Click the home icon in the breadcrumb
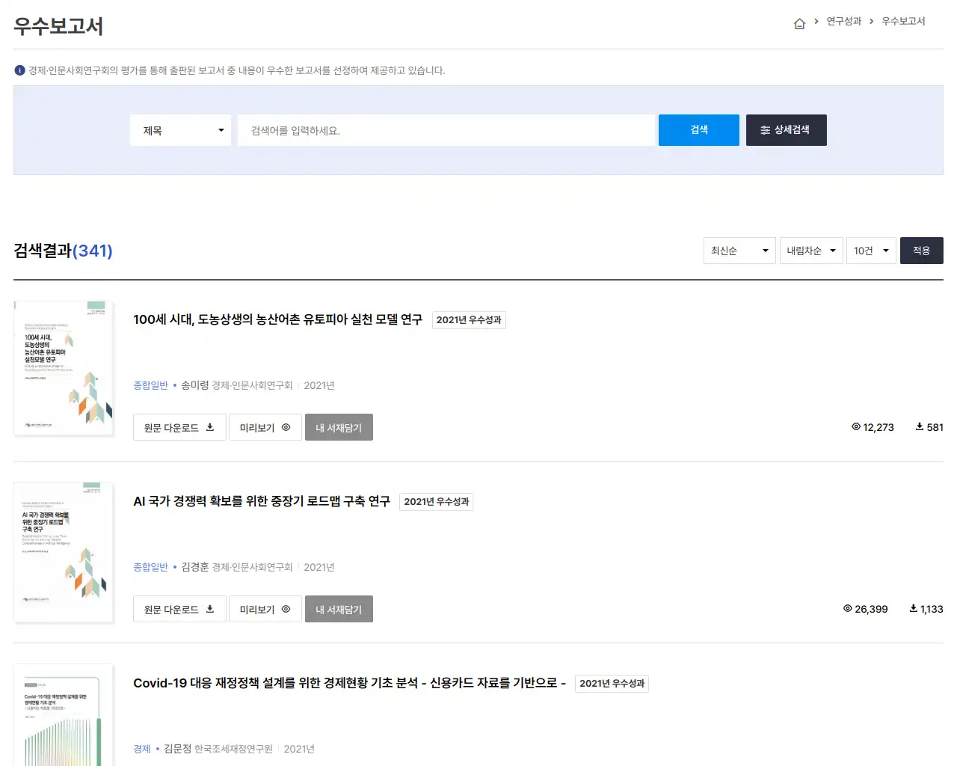 point(799,22)
